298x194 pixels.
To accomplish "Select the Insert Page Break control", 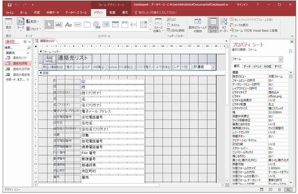I will tap(134, 24).
